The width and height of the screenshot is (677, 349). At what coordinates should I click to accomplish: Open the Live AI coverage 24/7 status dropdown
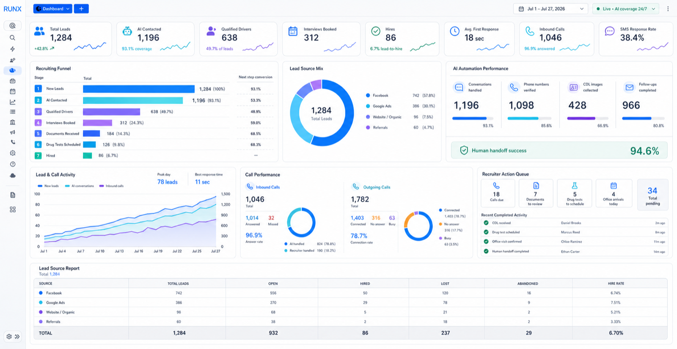click(626, 9)
